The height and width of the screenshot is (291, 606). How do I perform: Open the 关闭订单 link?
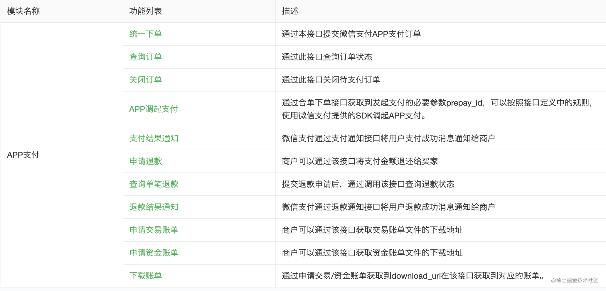[x=146, y=80]
